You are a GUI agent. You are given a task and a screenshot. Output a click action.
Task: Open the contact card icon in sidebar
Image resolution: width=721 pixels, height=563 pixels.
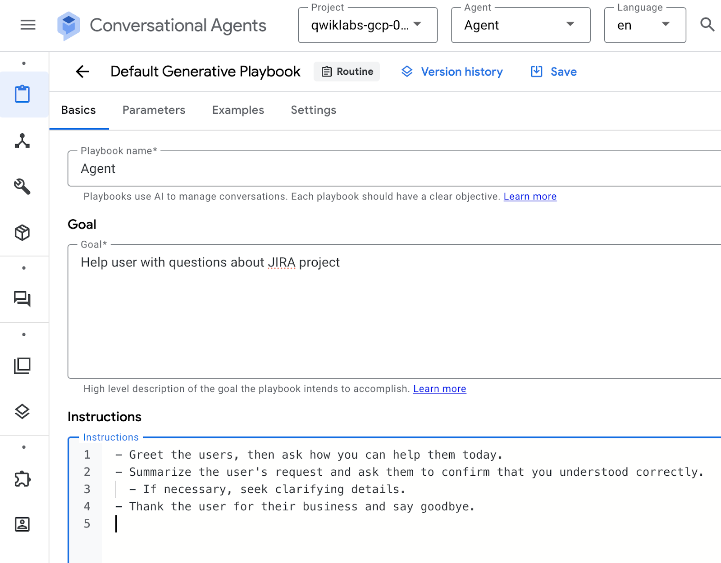click(x=23, y=524)
